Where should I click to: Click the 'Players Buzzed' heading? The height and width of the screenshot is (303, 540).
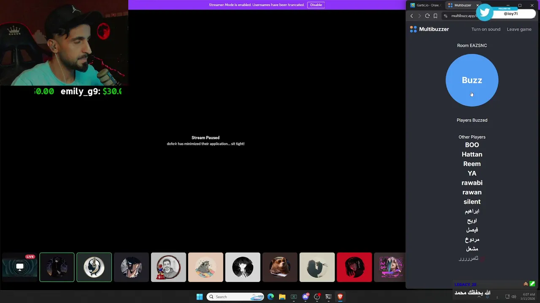click(472, 120)
